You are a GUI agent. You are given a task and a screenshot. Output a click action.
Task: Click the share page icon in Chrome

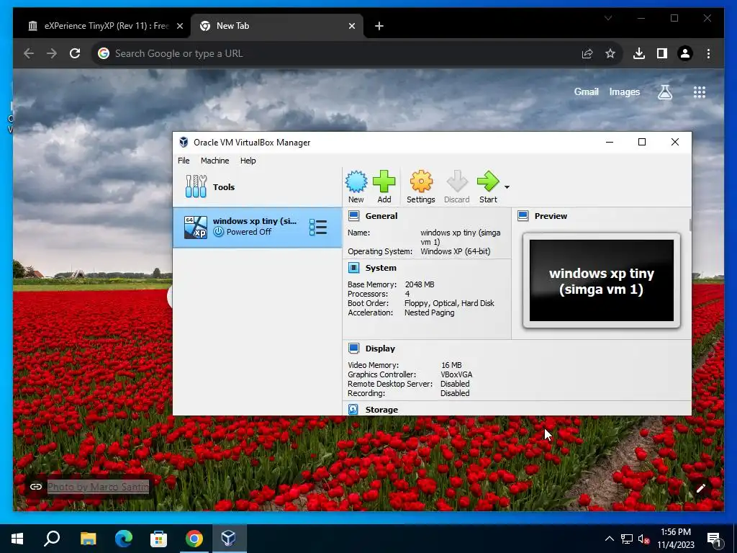pos(587,53)
